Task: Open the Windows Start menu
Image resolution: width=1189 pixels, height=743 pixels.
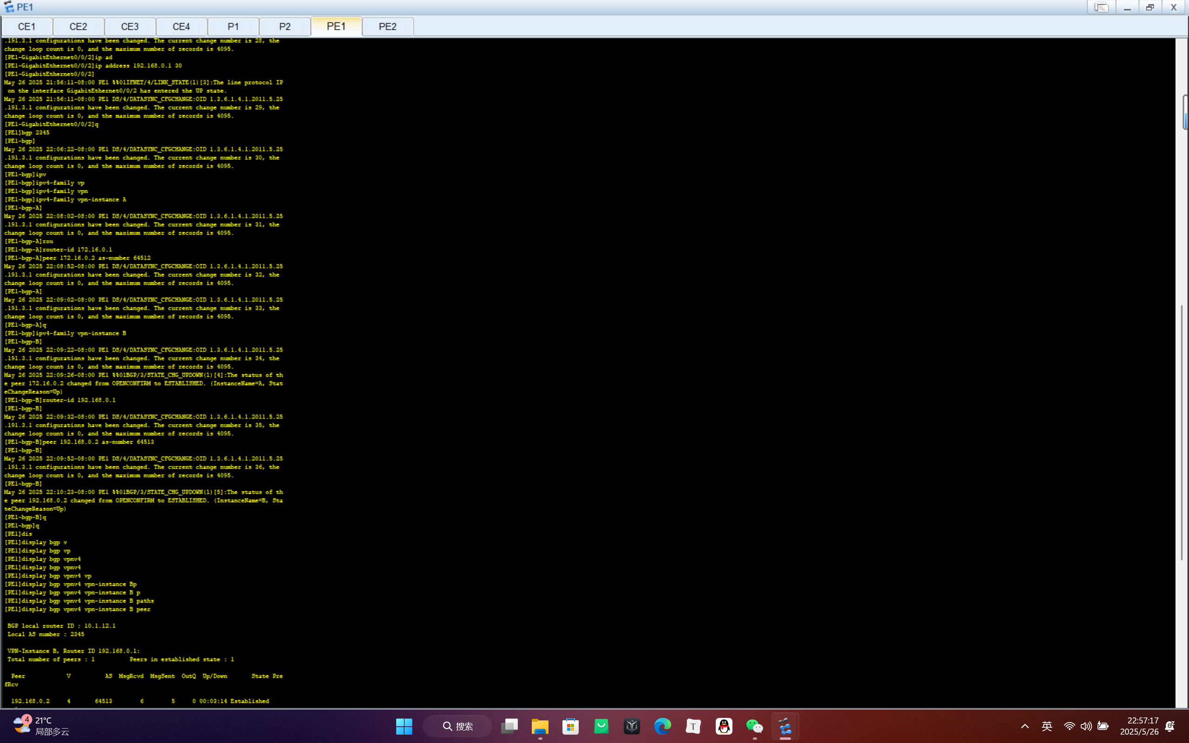Action: click(x=404, y=726)
